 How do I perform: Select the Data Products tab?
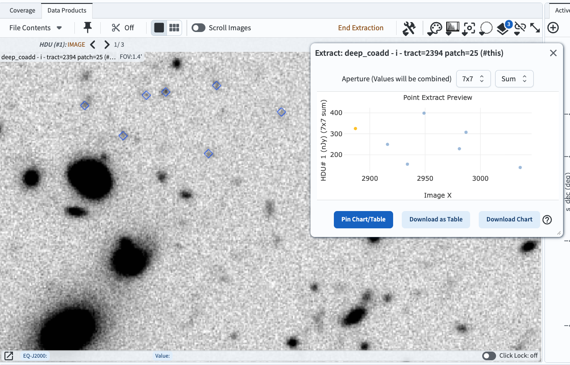coord(67,10)
